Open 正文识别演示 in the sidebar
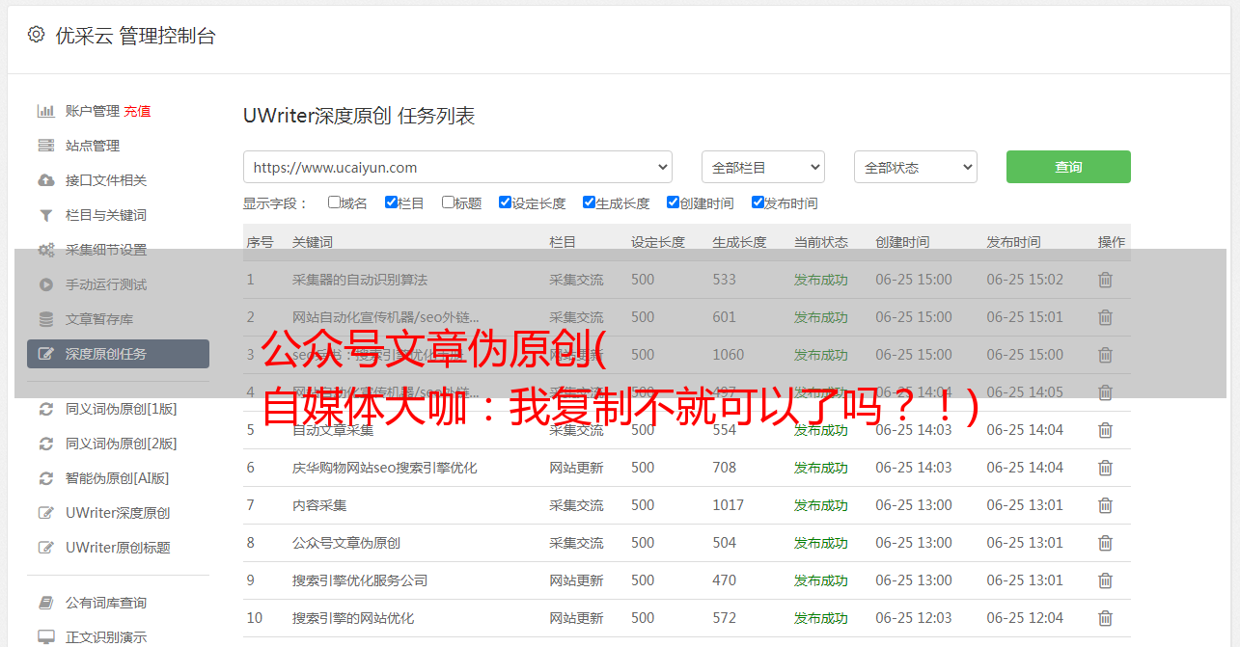Image resolution: width=1240 pixels, height=647 pixels. pyautogui.click(x=106, y=637)
